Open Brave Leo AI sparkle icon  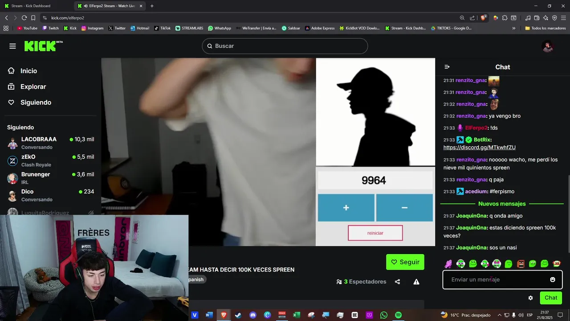tap(546, 18)
